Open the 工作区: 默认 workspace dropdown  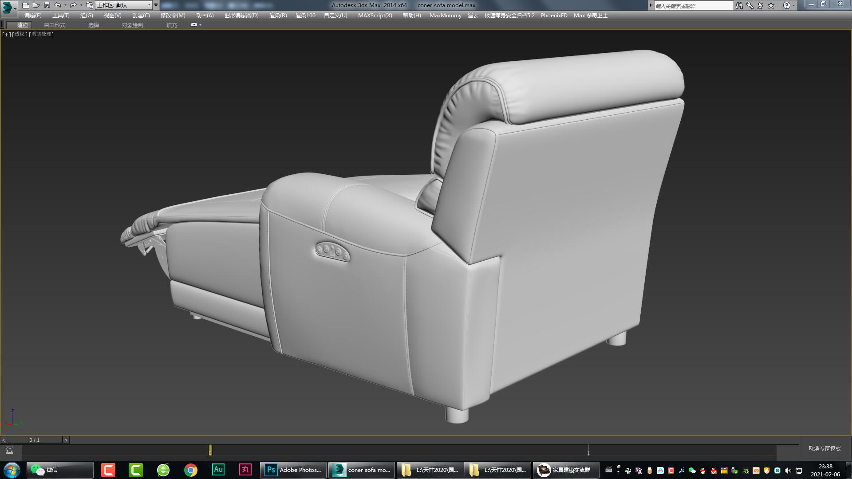tap(150, 5)
